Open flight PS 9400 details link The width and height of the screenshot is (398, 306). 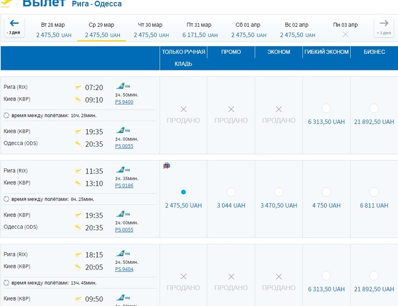(124, 102)
